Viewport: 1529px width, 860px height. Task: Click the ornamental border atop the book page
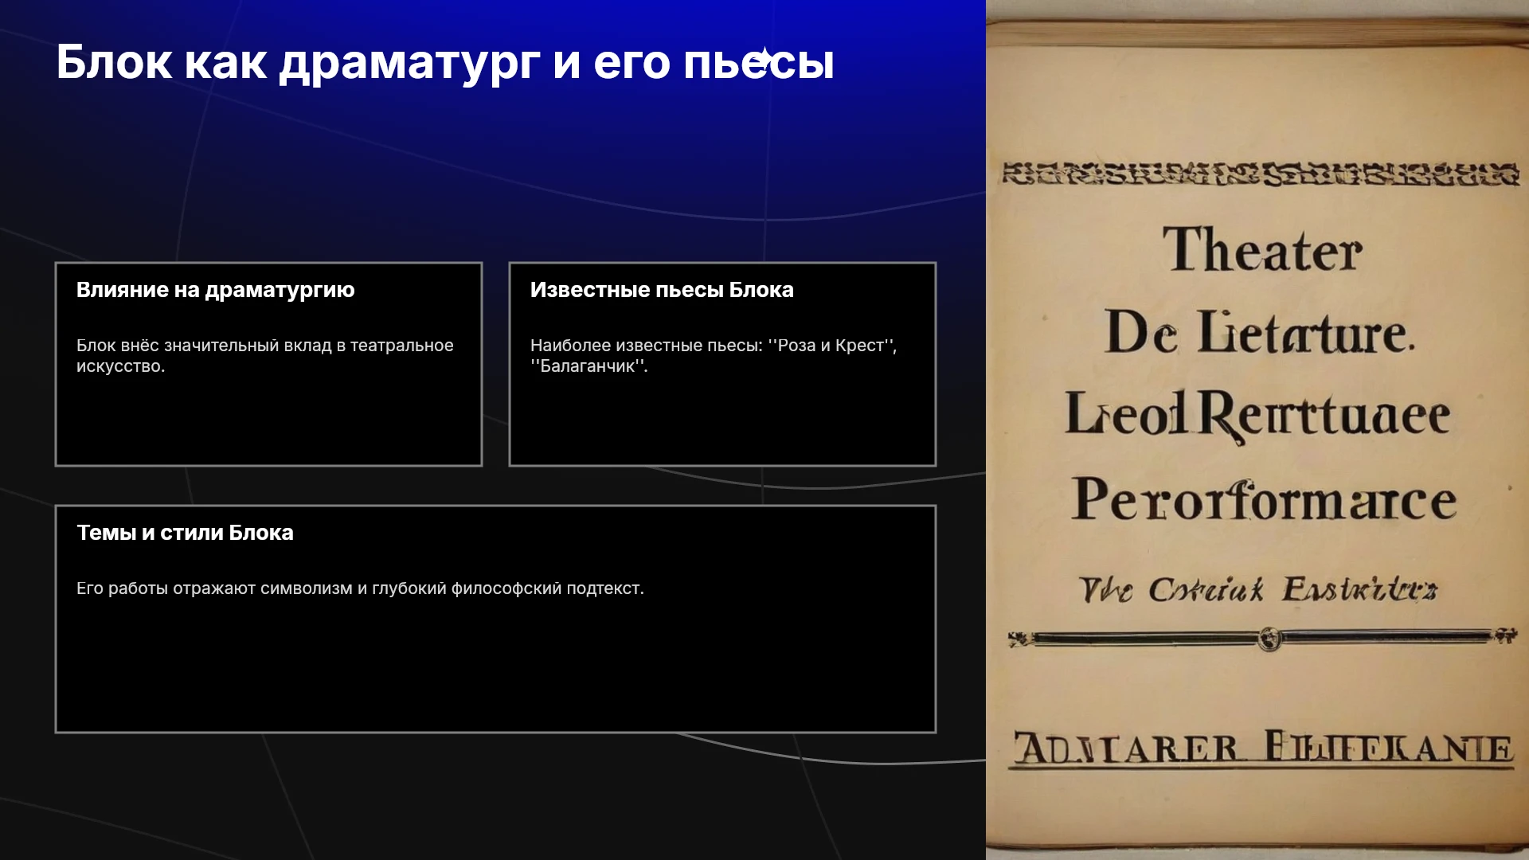coord(1261,174)
